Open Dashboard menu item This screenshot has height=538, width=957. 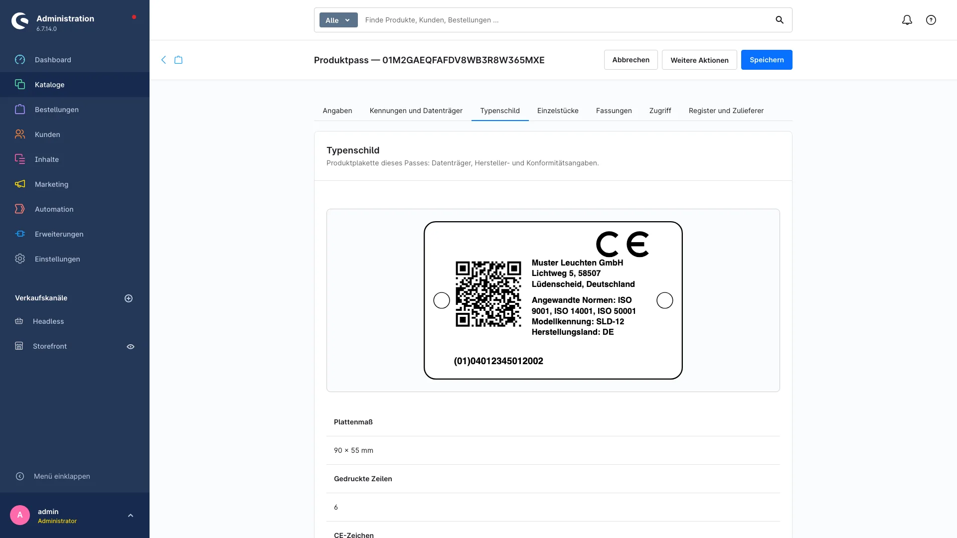click(x=75, y=60)
